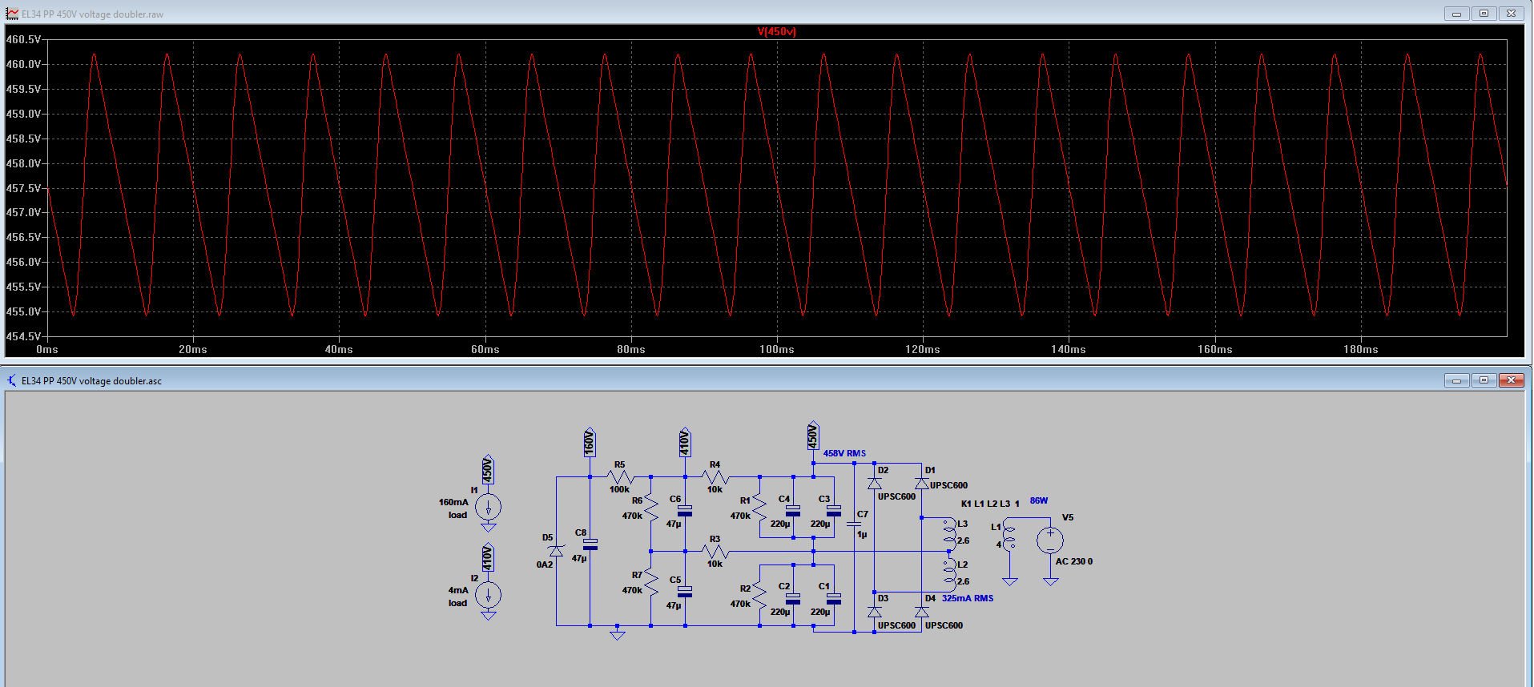Click the 450V net flag above source I1
Screen dimensions: 1534x687
click(x=488, y=470)
